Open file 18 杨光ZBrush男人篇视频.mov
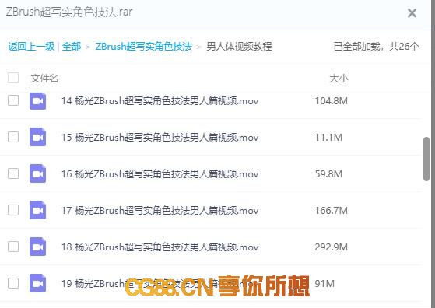Screen dimensions: 435x308 tap(160, 247)
